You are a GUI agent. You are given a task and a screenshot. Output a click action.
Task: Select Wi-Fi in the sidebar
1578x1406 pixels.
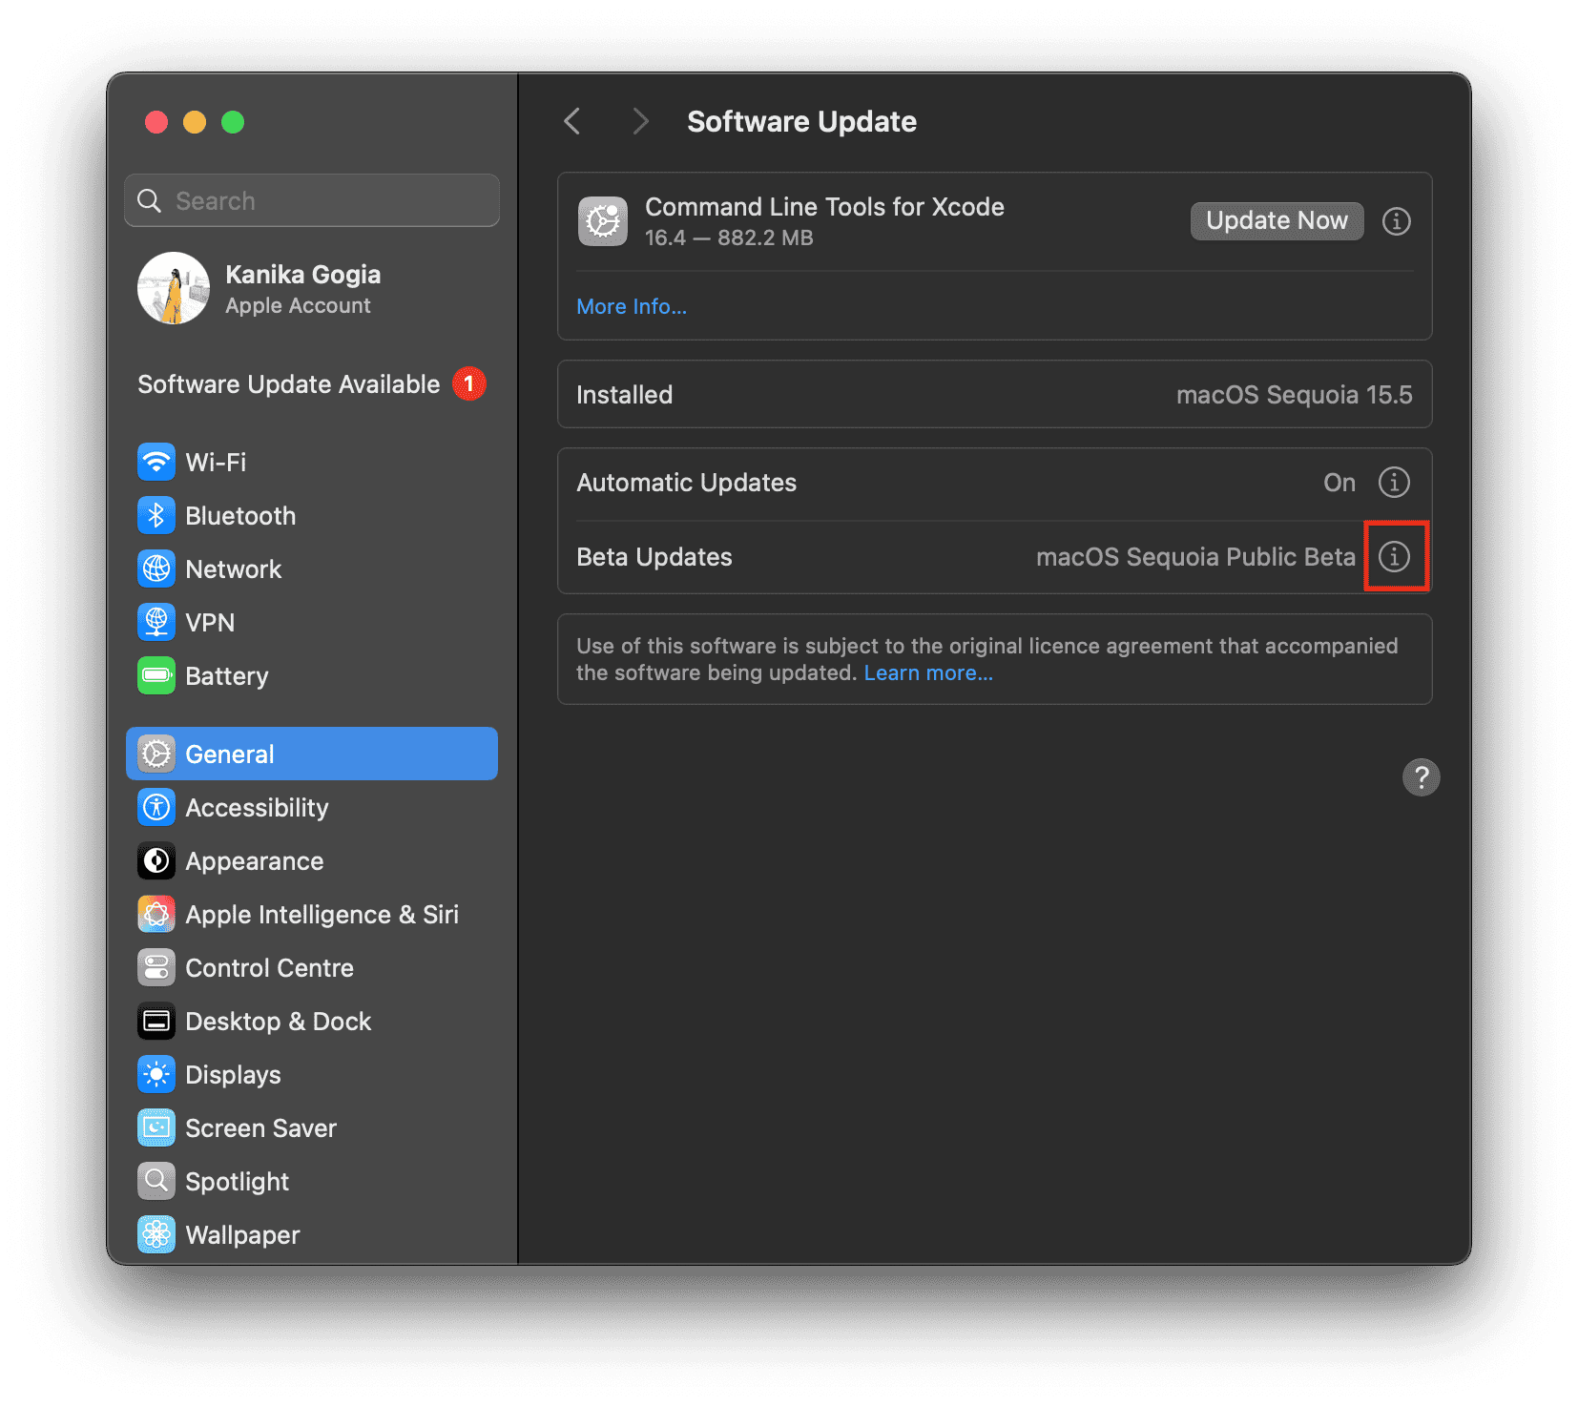click(x=311, y=462)
